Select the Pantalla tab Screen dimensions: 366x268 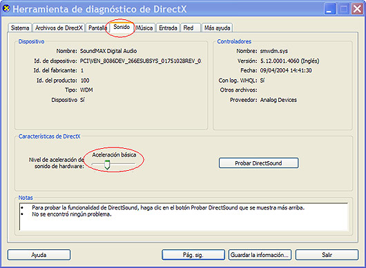[x=97, y=28]
